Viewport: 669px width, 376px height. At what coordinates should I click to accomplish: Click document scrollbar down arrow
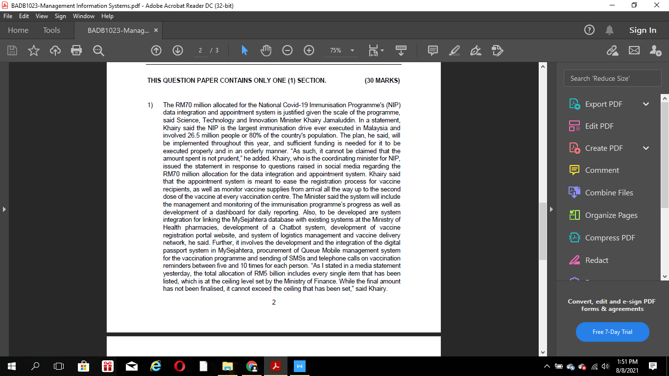pyautogui.click(x=543, y=352)
